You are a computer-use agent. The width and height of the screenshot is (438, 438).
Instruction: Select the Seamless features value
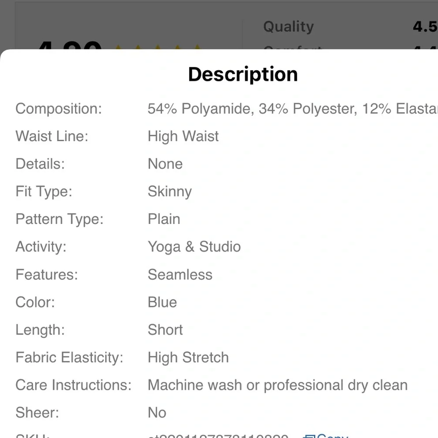180,275
